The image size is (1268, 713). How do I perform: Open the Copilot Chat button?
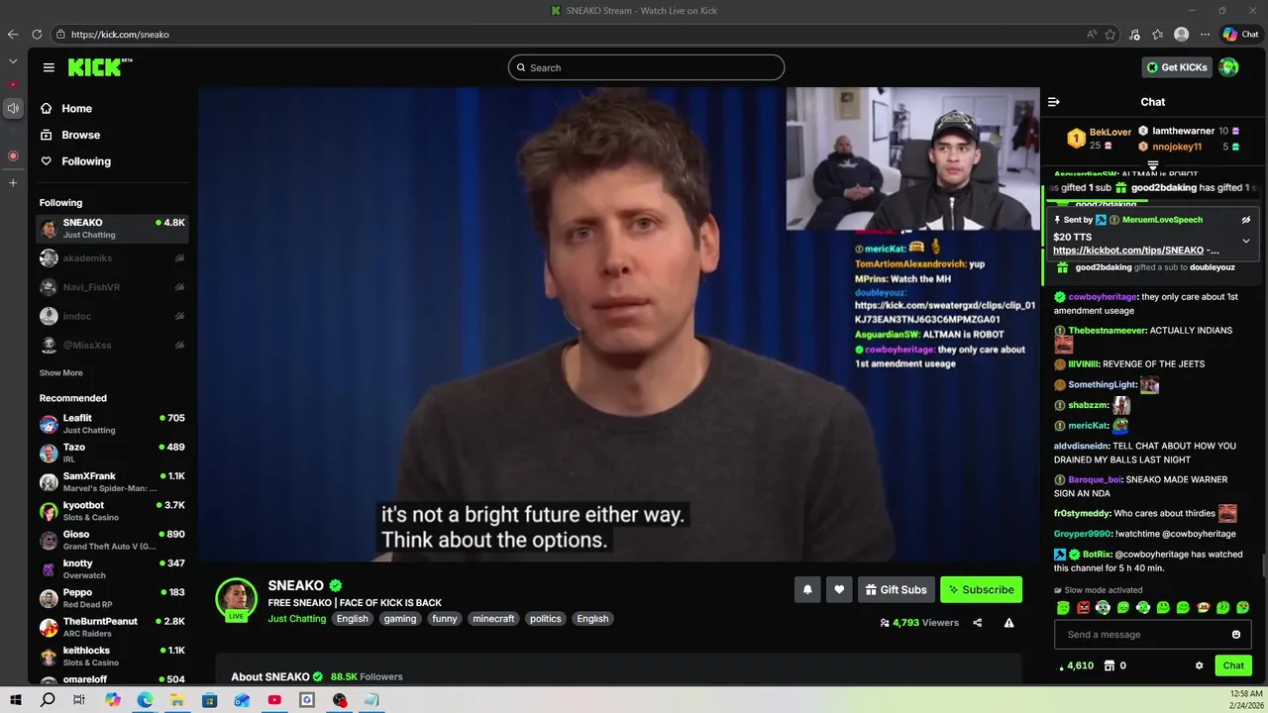(1240, 34)
